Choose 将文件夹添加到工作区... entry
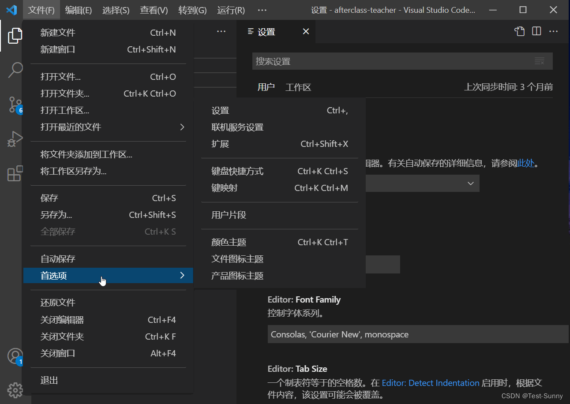This screenshot has height=404, width=570. coord(108,154)
